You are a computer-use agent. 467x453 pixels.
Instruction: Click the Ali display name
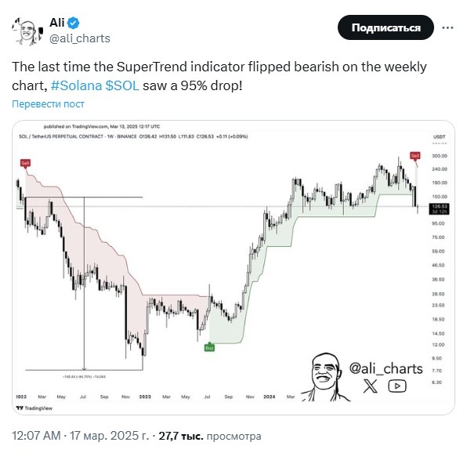point(57,23)
